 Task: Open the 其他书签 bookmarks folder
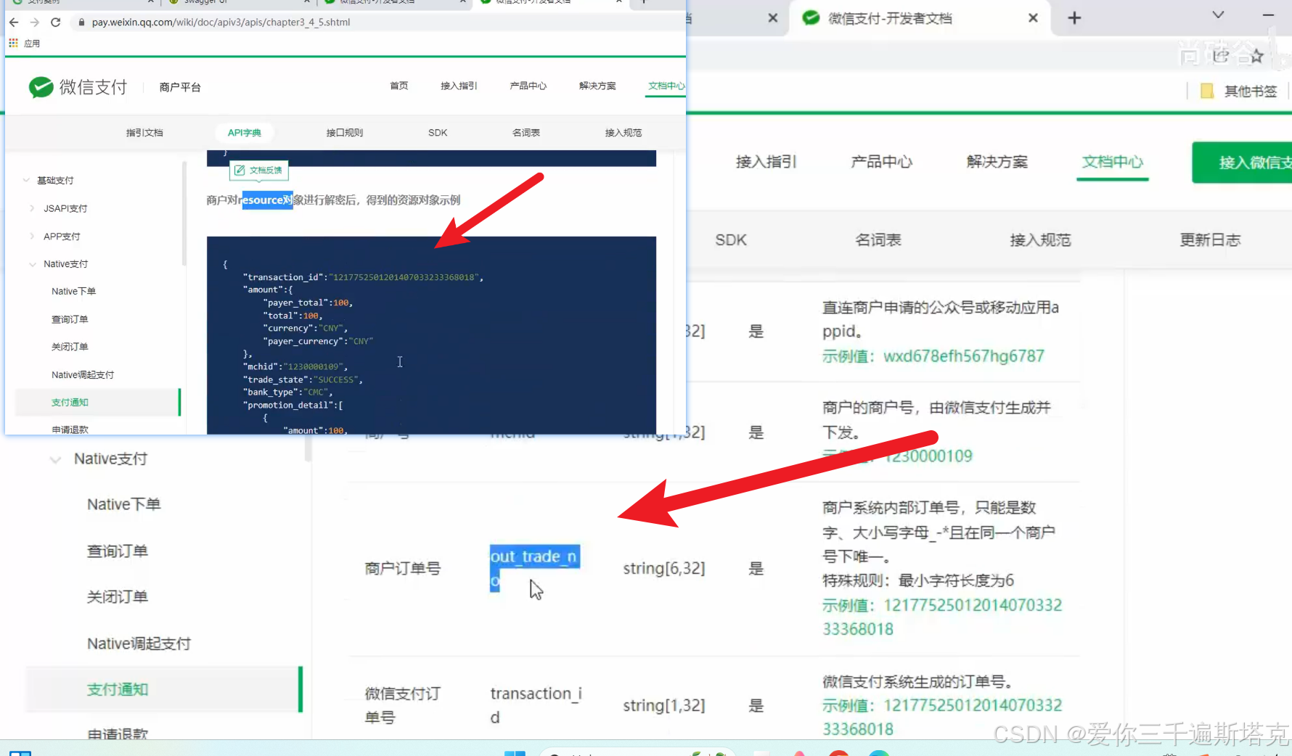click(x=1239, y=91)
